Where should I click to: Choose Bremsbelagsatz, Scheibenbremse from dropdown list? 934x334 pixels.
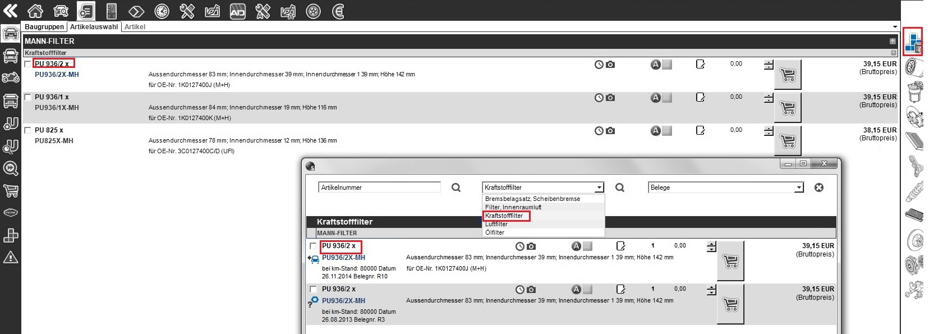click(533, 199)
